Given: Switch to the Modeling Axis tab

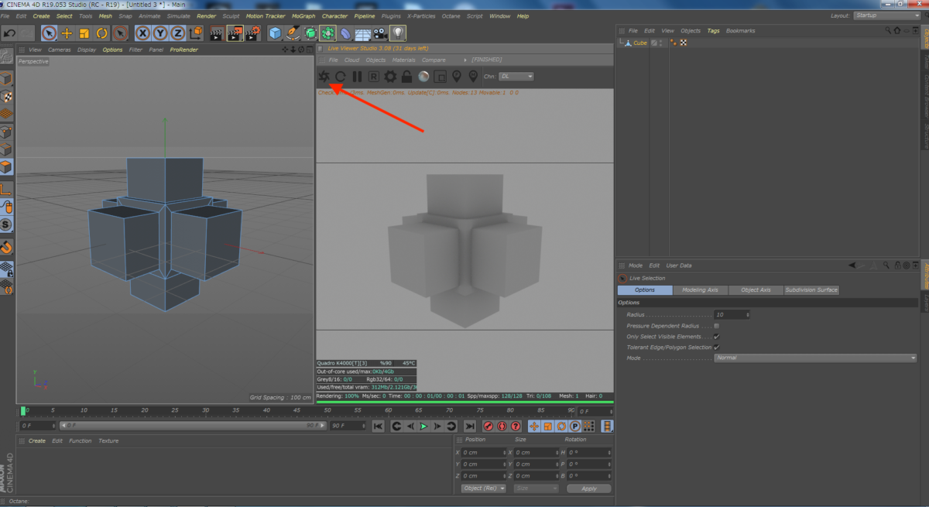Looking at the screenshot, I should point(700,289).
